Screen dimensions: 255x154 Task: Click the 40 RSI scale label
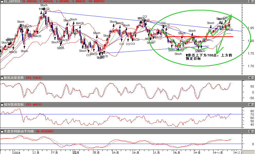point(252,125)
